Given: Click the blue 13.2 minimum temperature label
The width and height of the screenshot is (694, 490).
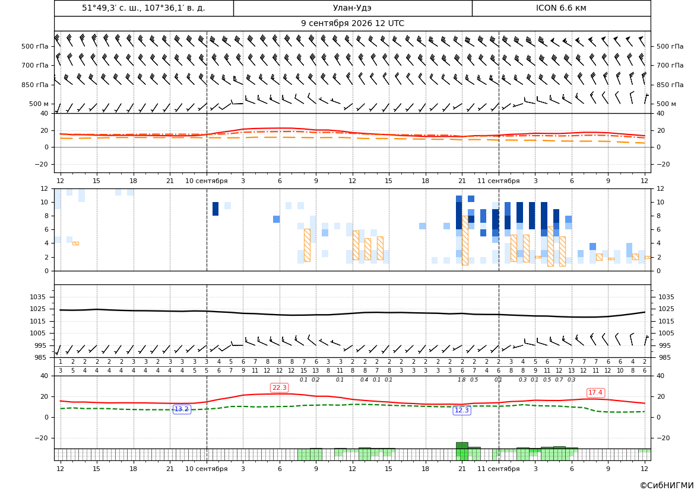Looking at the screenshot, I should (x=182, y=409).
